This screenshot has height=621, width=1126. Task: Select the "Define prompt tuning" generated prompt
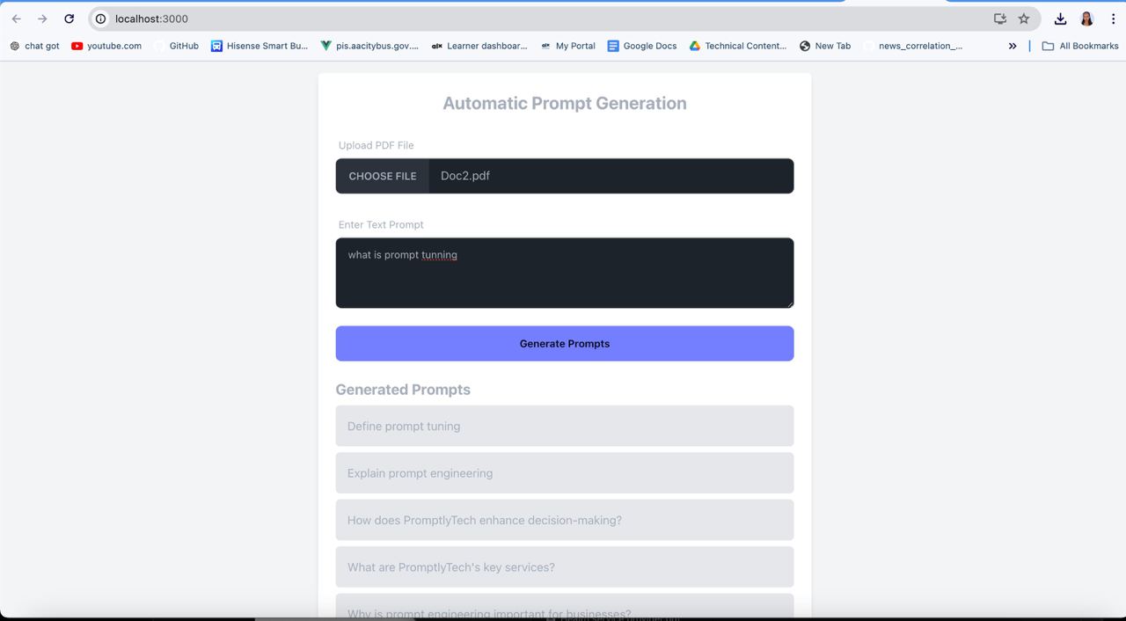pos(565,426)
